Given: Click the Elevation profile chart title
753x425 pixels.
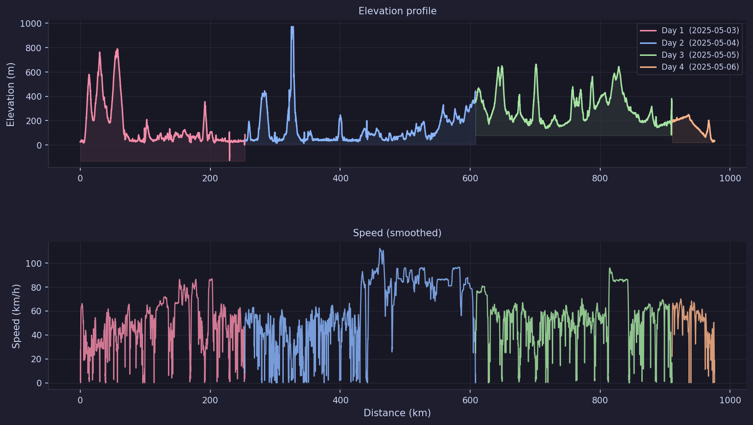Looking at the screenshot, I should click(398, 11).
